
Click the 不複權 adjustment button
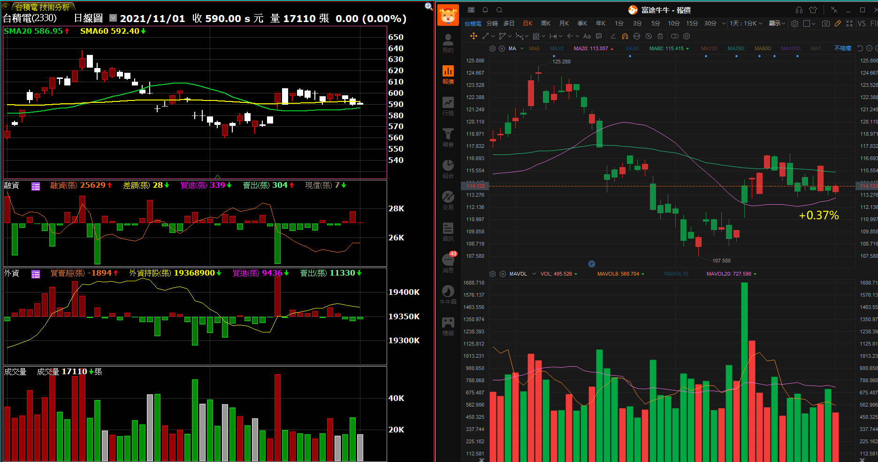843,48
